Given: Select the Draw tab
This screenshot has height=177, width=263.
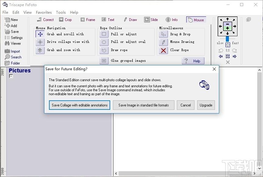Looking at the screenshot, I should (x=130, y=19).
